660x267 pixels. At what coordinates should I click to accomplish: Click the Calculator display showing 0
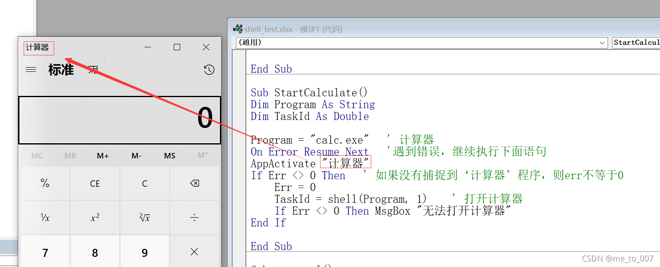(120, 120)
